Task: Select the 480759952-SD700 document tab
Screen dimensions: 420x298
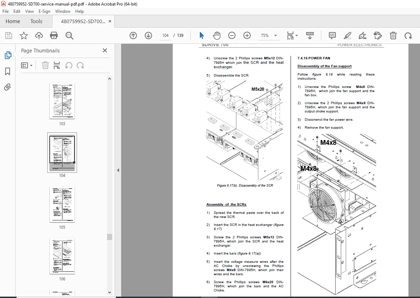Action: coord(83,21)
